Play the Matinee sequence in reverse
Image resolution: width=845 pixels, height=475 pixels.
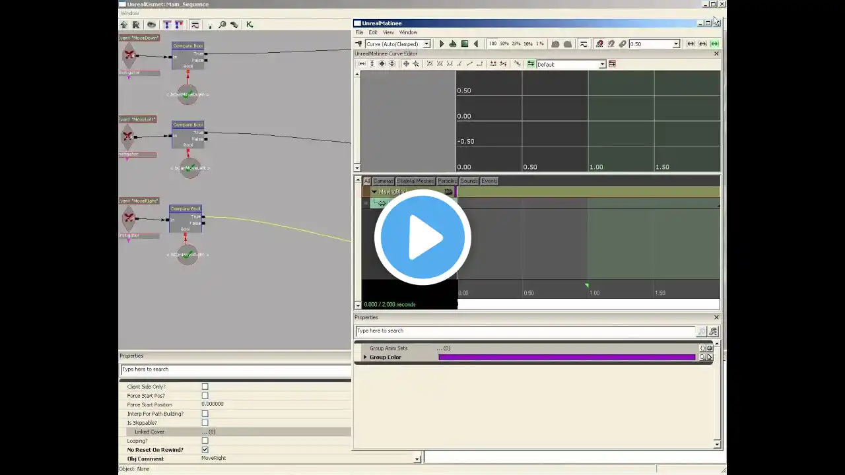pos(476,44)
